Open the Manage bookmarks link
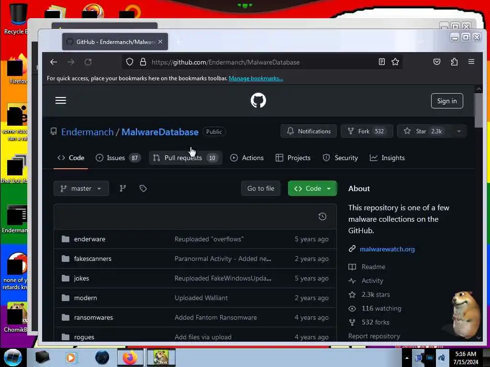This screenshot has width=490, height=367. (x=256, y=78)
